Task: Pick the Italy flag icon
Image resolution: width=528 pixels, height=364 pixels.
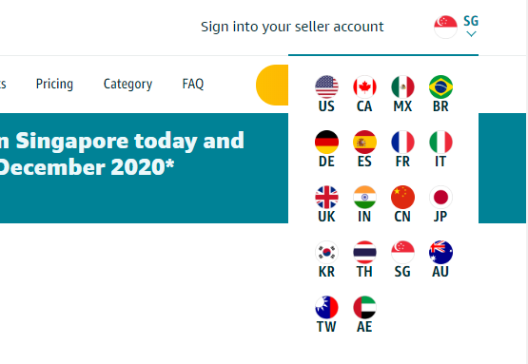Action: click(440, 142)
